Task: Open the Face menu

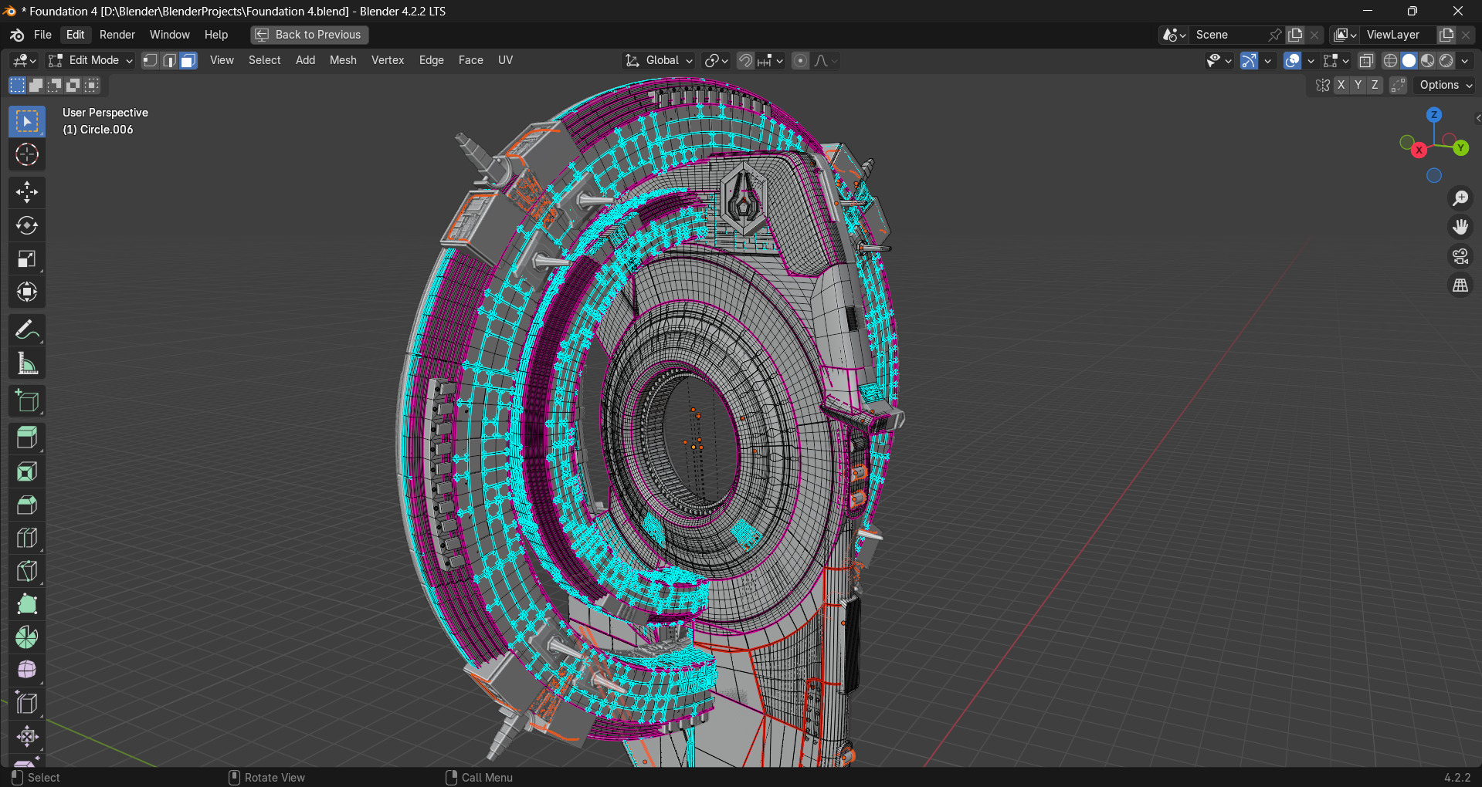Action: pyautogui.click(x=470, y=60)
